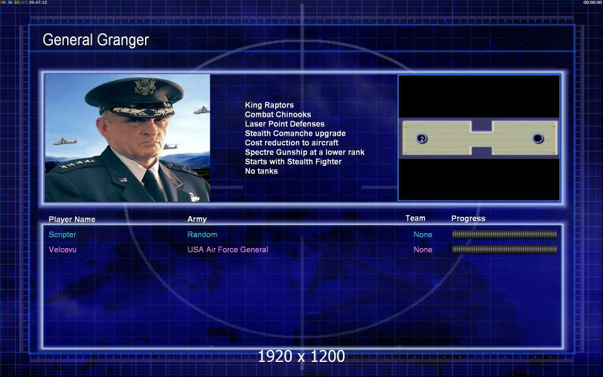Click the Player Name column header

click(x=72, y=219)
